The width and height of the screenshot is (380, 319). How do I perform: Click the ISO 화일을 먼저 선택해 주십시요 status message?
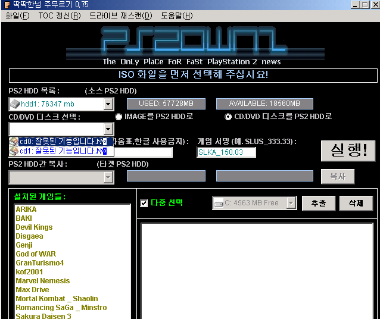(x=193, y=74)
